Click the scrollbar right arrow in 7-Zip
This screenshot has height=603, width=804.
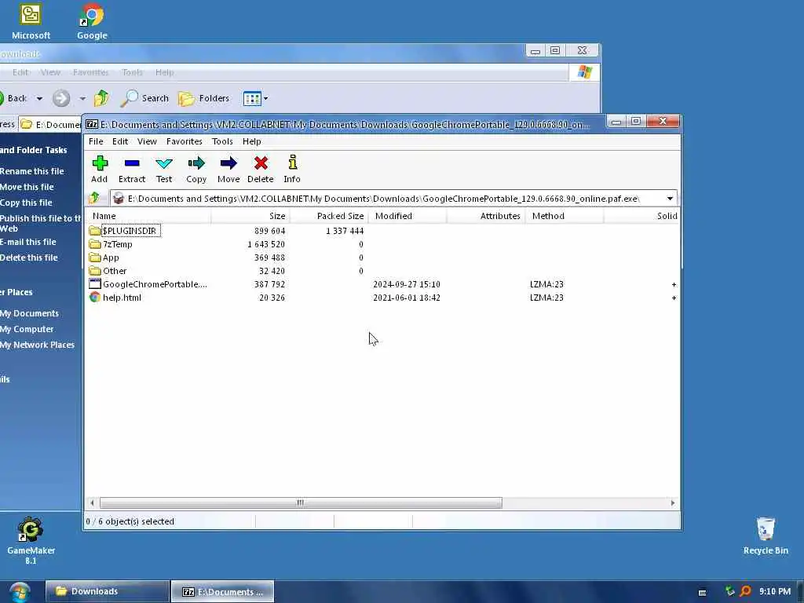(x=673, y=503)
